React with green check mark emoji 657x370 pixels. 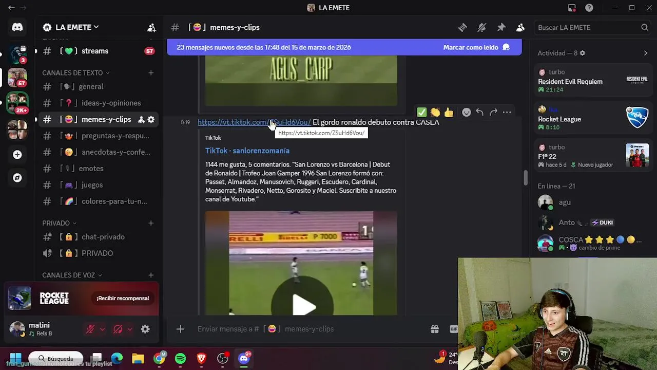click(421, 112)
